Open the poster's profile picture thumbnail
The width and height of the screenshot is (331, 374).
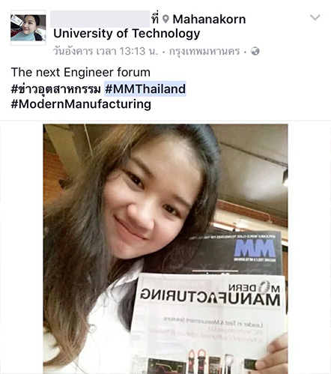pos(28,28)
